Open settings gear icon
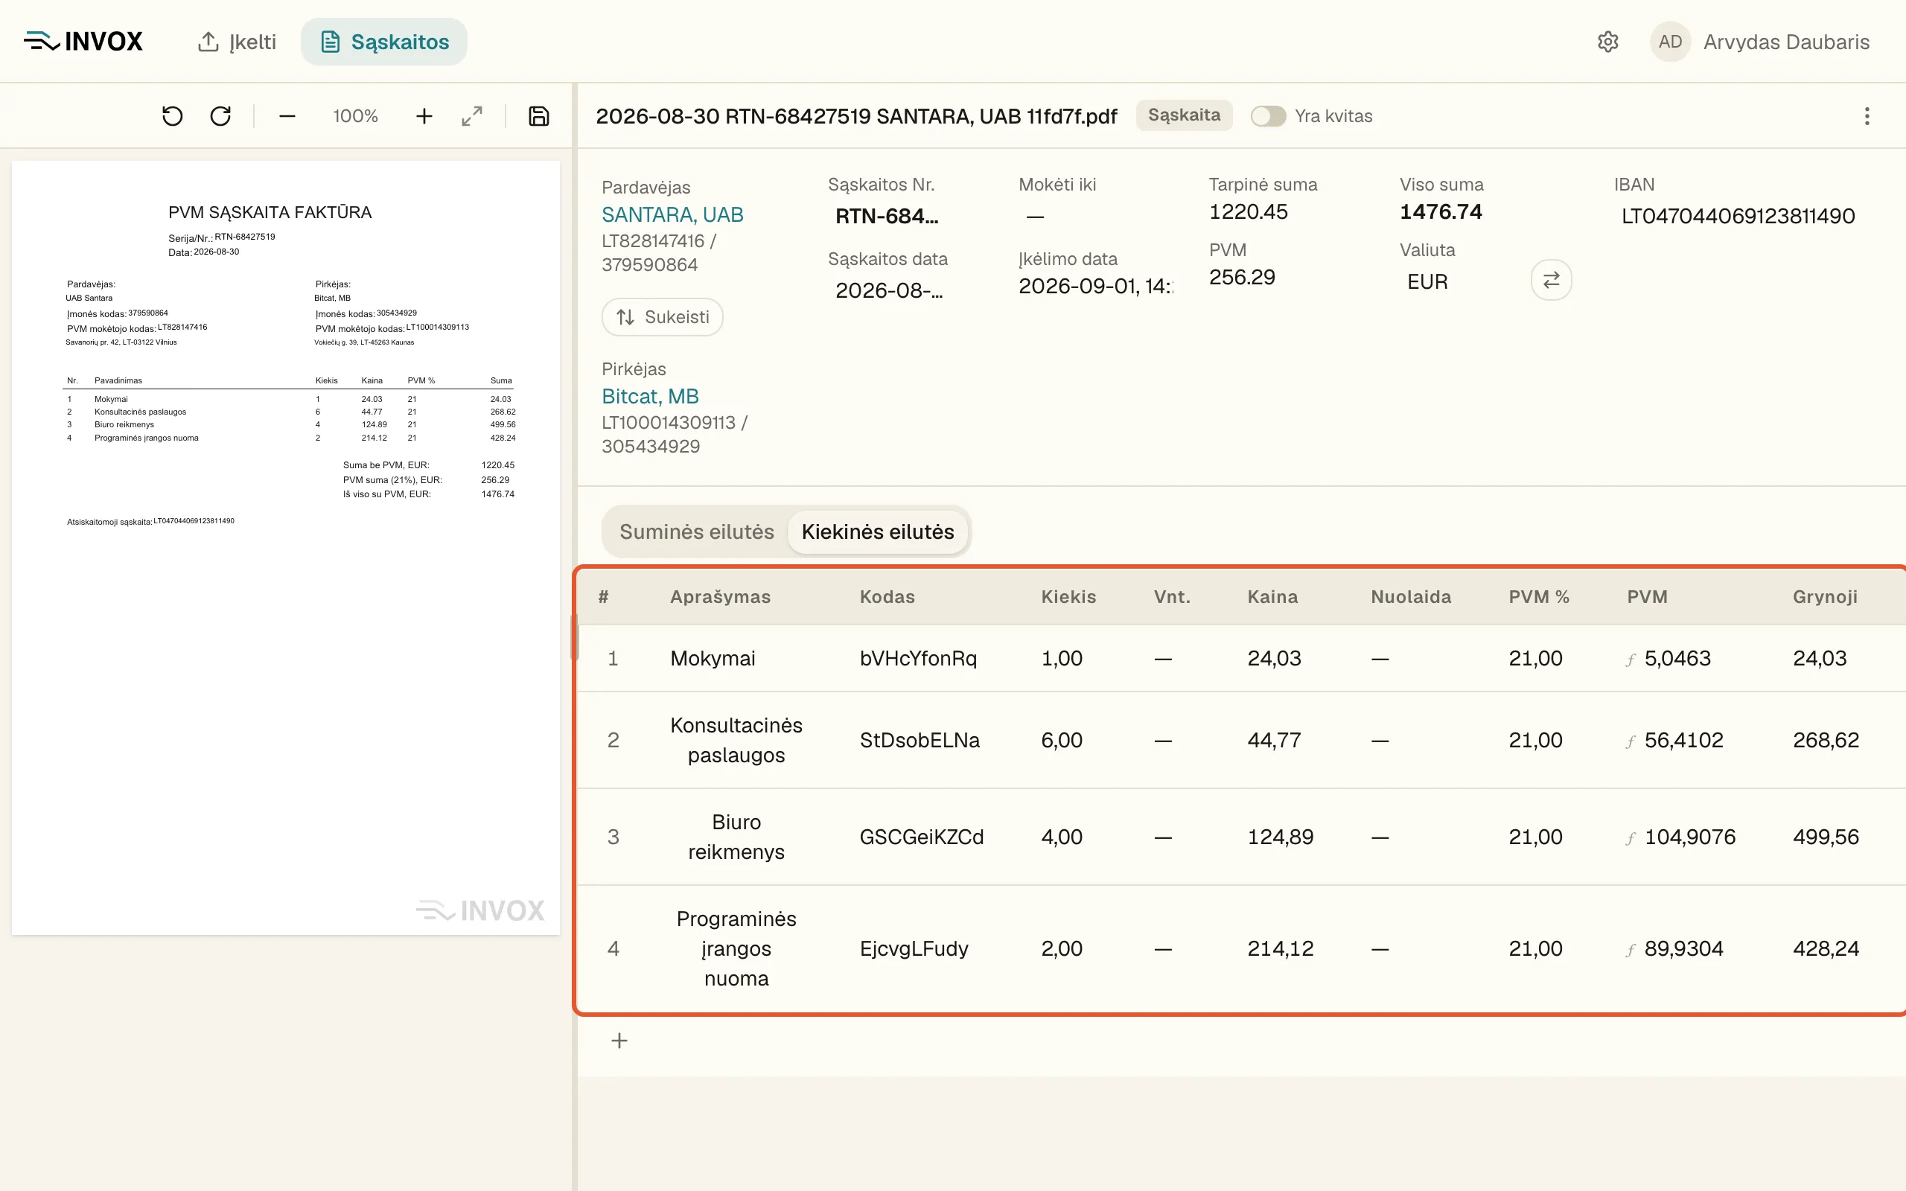This screenshot has height=1191, width=1906. point(1607,42)
